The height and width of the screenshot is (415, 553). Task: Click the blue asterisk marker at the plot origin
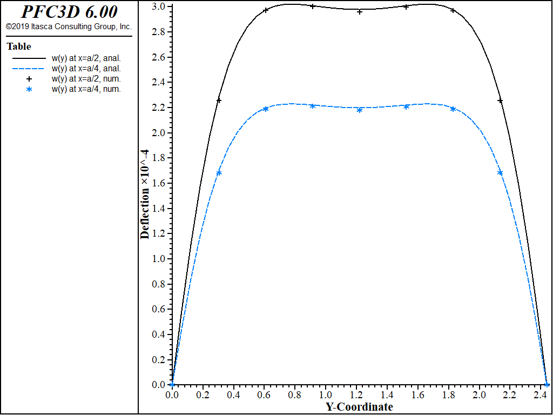click(172, 385)
